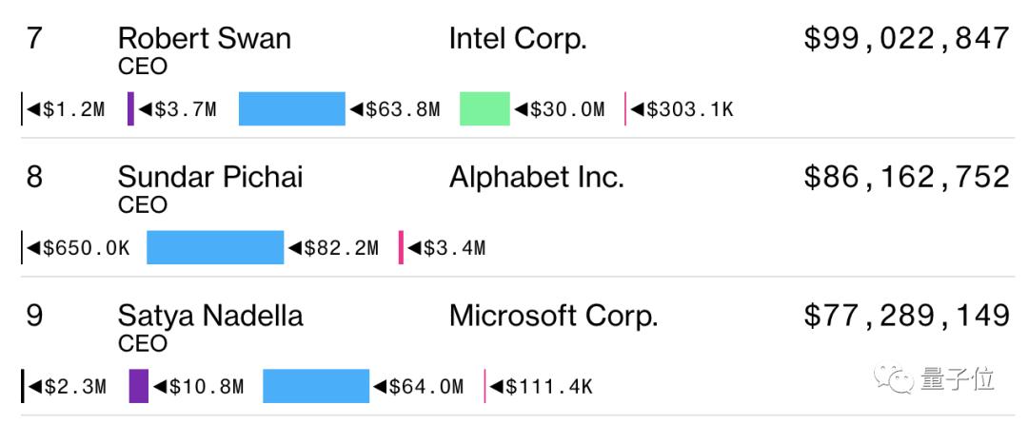Click Alphabet's pink $3.4M marker
This screenshot has width=1028, height=424.
401,247
